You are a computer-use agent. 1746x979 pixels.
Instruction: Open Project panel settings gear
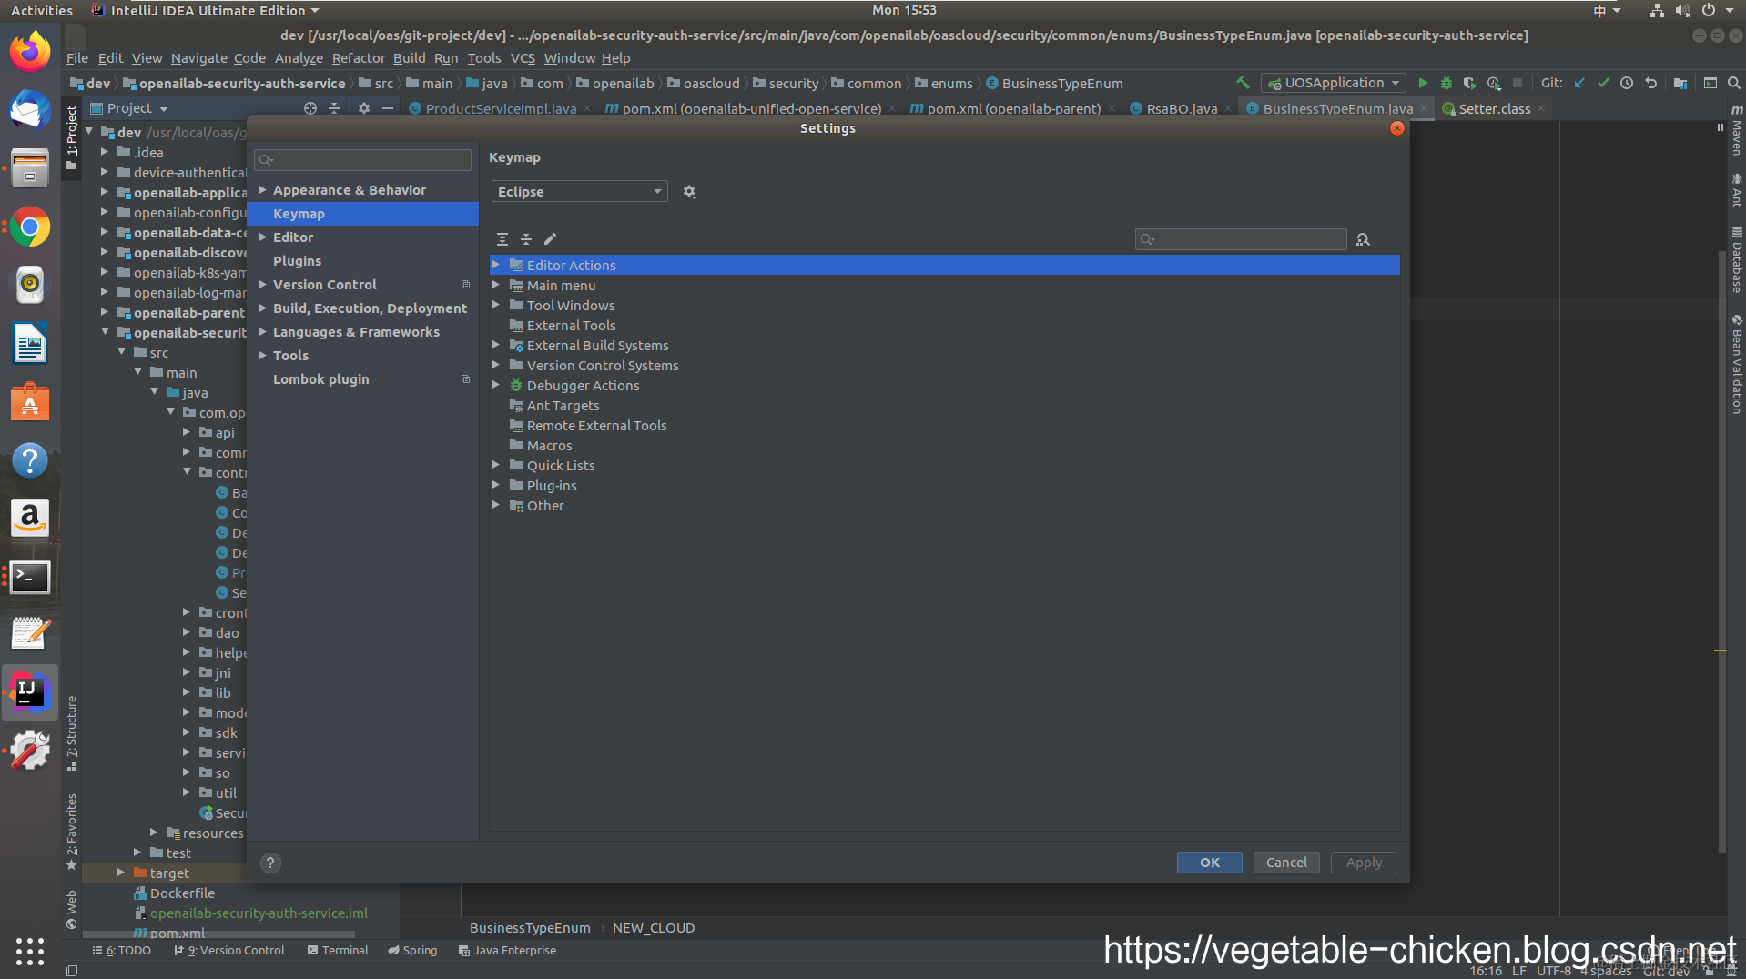click(x=364, y=108)
